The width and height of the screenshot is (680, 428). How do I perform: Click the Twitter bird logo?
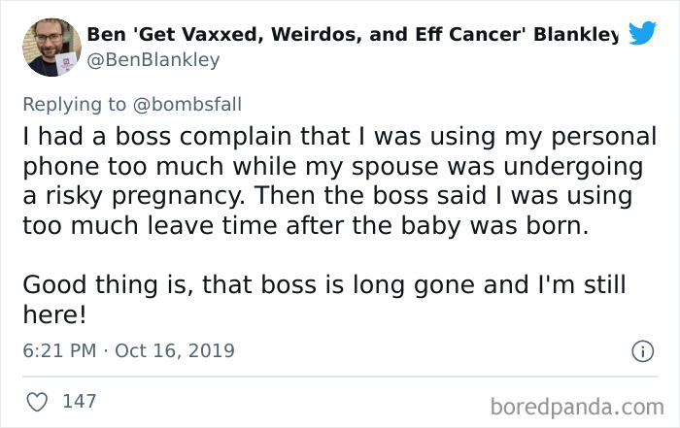click(641, 32)
